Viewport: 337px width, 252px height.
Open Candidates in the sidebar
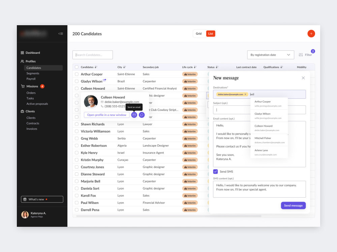[43, 68]
